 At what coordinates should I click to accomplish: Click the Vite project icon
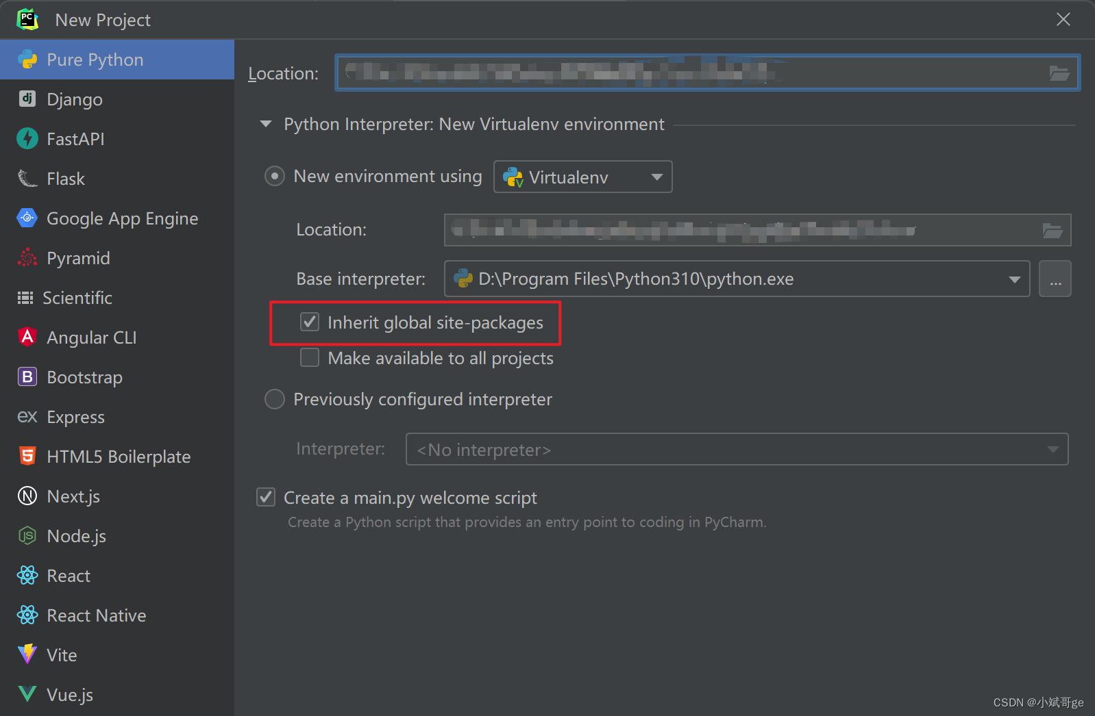(x=27, y=654)
